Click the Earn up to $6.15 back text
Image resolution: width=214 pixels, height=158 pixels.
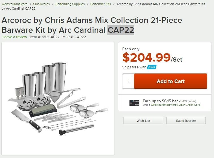[x=161, y=101]
